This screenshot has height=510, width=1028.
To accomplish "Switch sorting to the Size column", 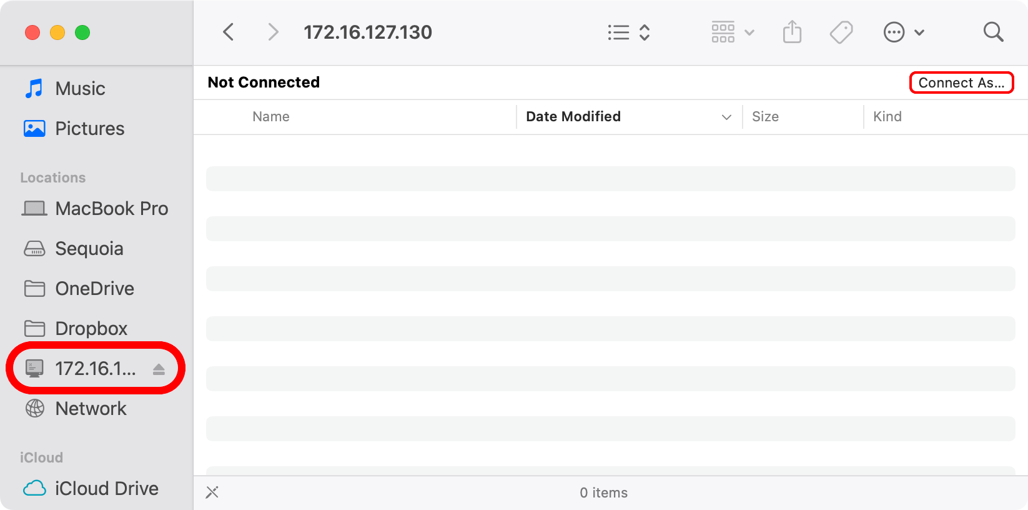I will [765, 116].
